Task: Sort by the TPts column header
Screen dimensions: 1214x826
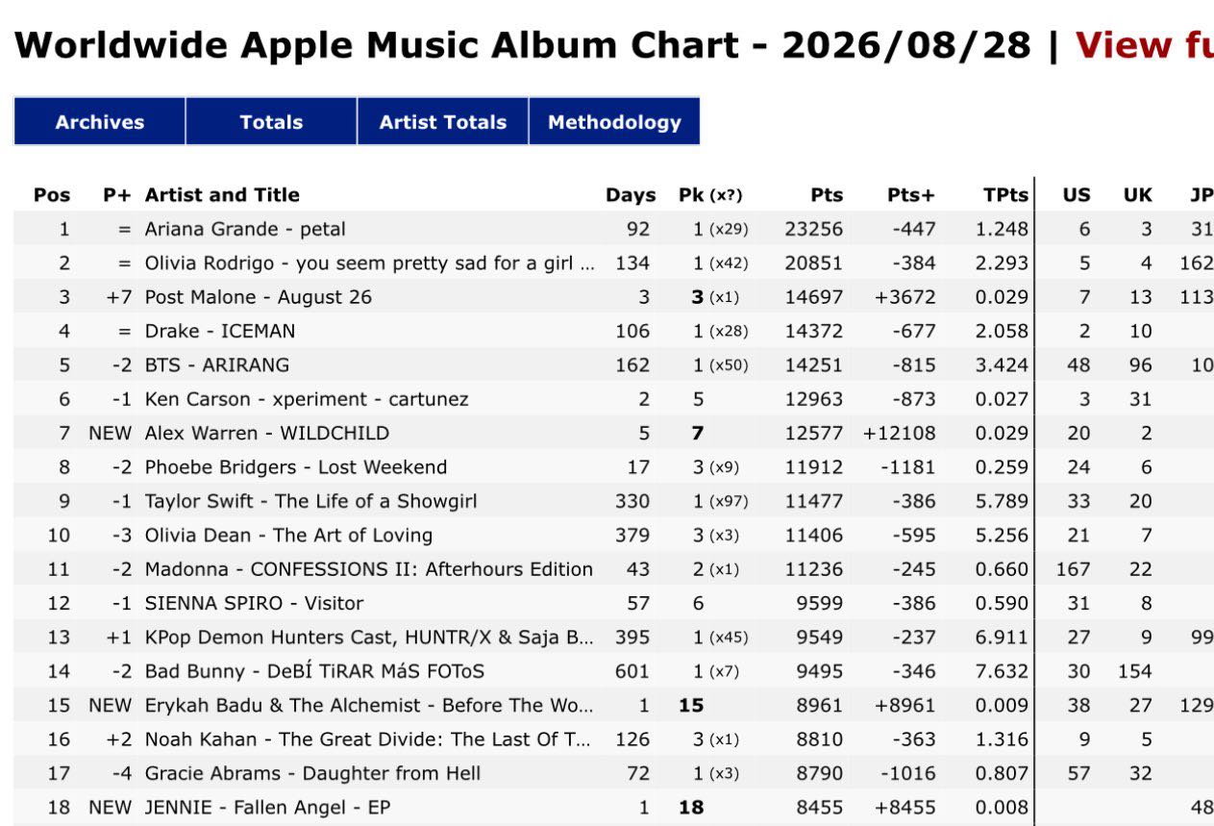Action: pyautogui.click(x=1005, y=195)
